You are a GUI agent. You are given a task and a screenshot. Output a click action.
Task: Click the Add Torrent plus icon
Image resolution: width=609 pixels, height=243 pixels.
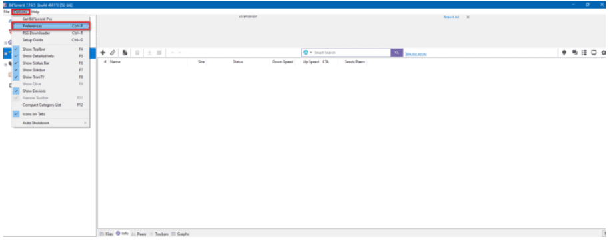103,53
